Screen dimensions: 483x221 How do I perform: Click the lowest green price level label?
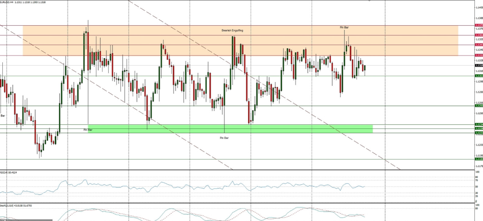479,159
